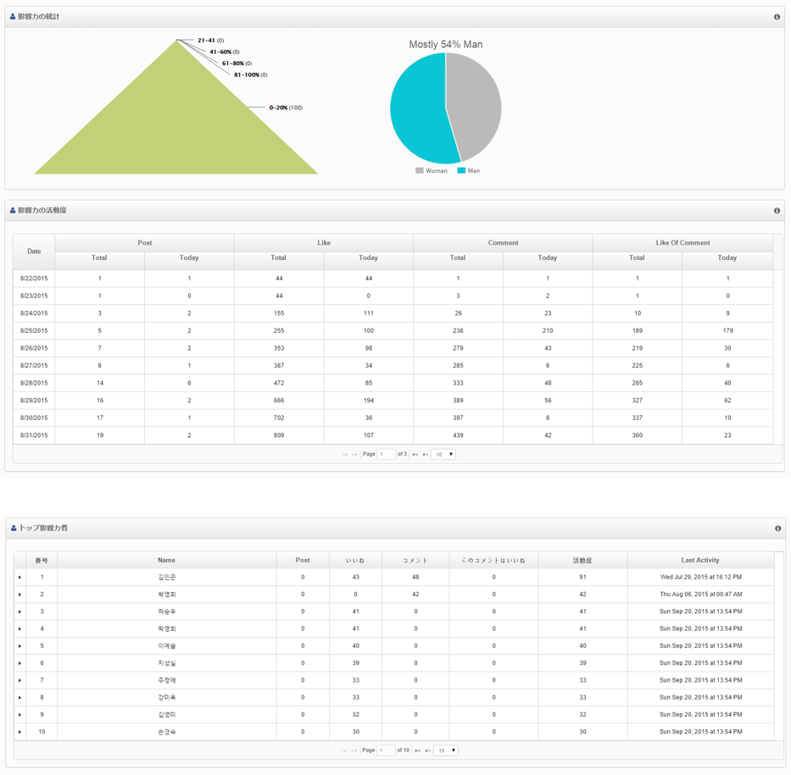
Task: Toggle Man series in pie chart legend
Action: tap(468, 171)
